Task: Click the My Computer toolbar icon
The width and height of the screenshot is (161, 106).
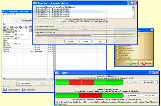Action: pos(11,27)
